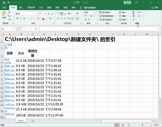The width and height of the screenshot is (162, 127).
Task: Click the Fill down icon
Action: 133,16
